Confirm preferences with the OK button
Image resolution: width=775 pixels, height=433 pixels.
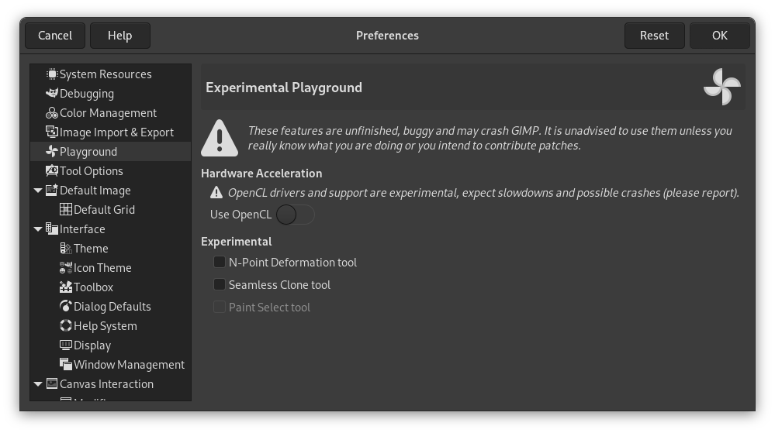pos(719,36)
